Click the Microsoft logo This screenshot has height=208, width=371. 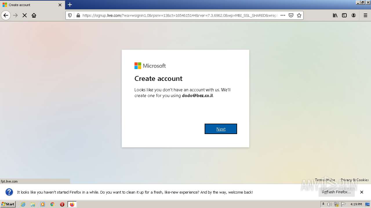coord(150,66)
